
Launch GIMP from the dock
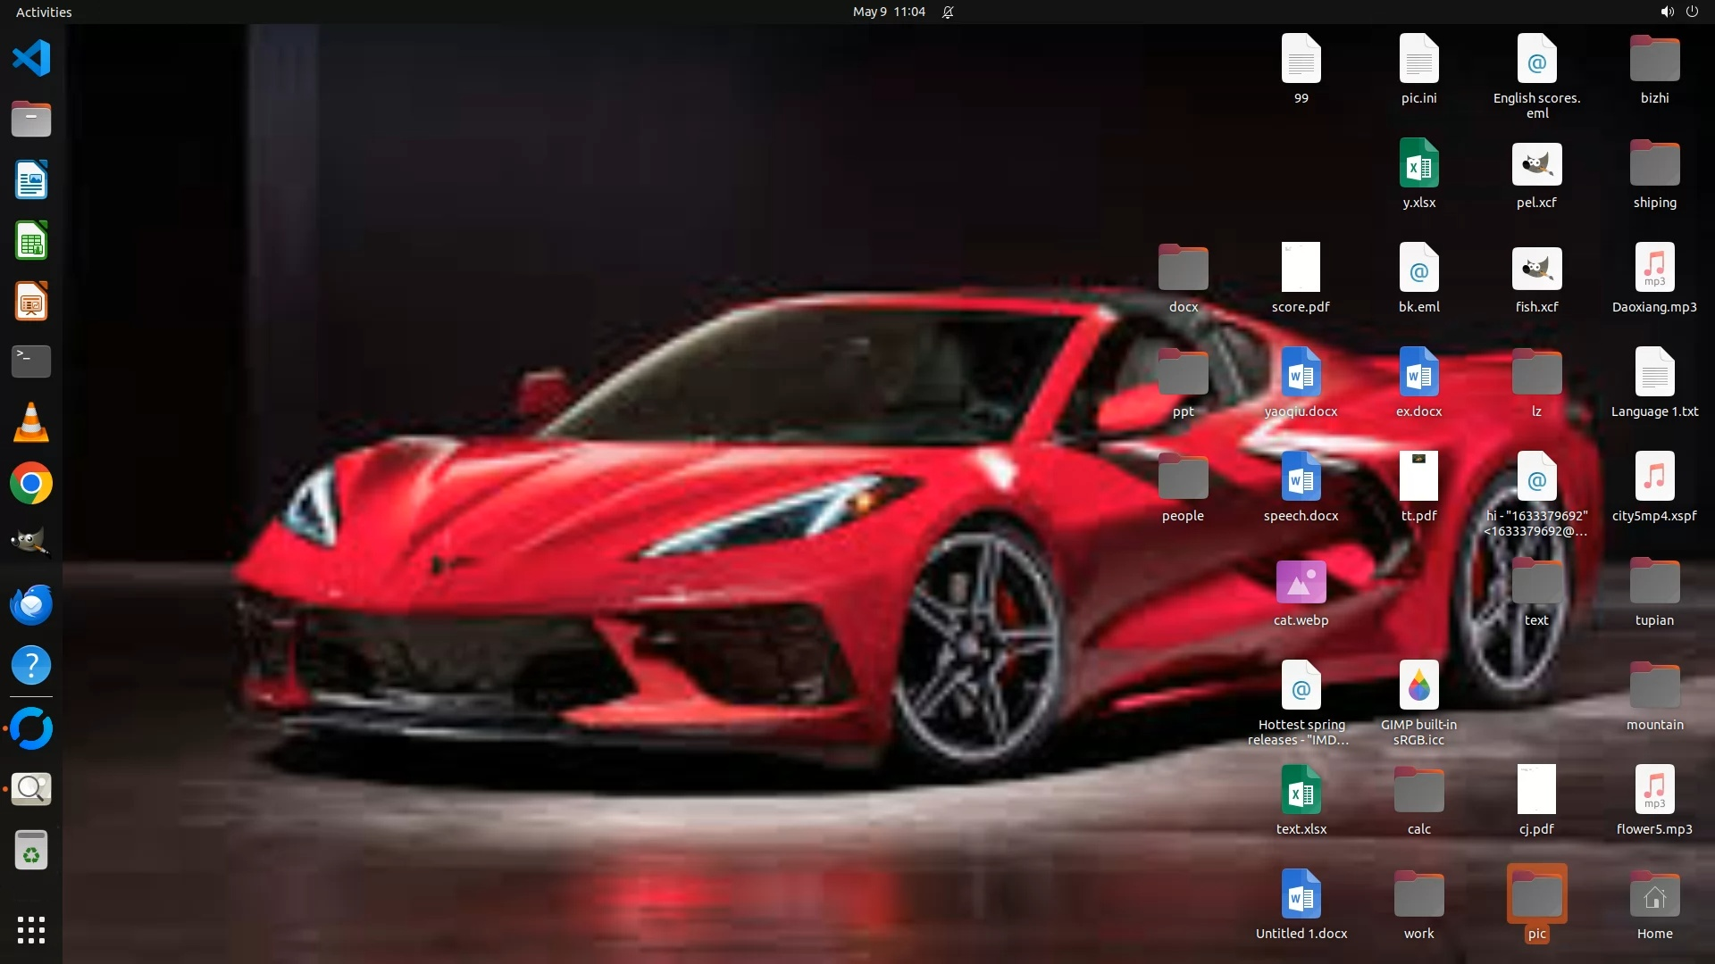pos(31,543)
